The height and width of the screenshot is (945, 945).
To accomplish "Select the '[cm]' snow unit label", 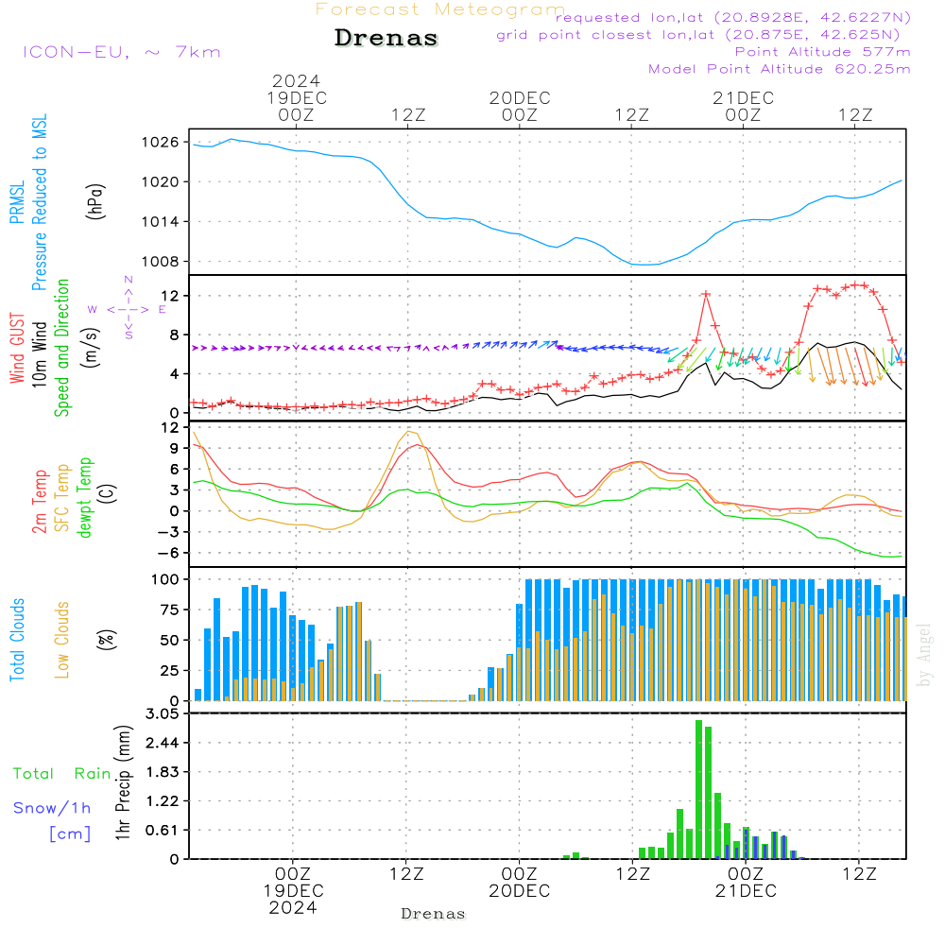I will (x=70, y=834).
